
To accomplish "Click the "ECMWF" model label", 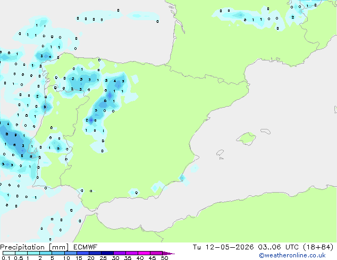I will tap(86, 247).
